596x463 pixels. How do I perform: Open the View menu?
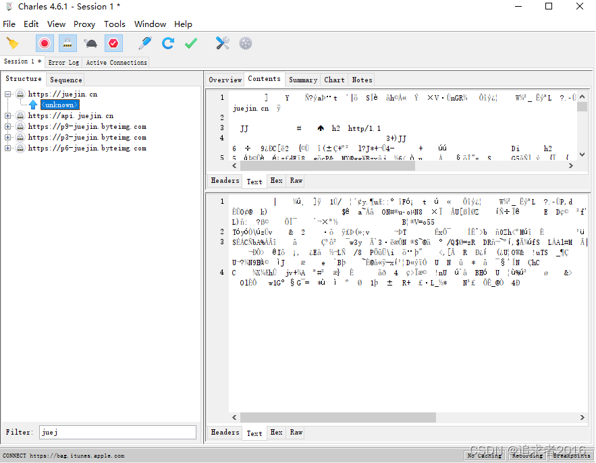pos(56,24)
